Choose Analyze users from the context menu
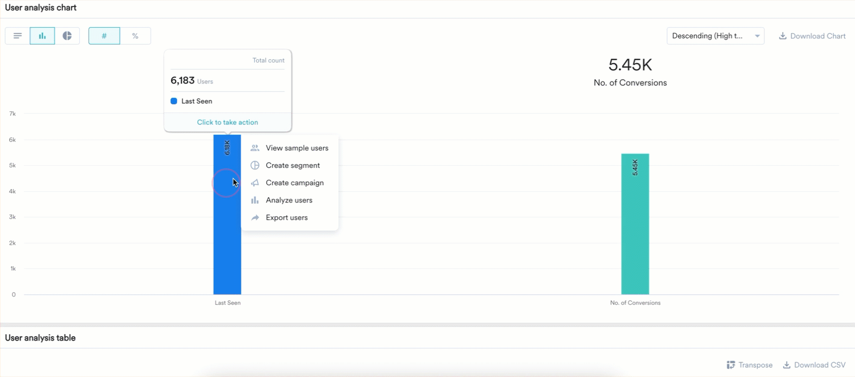 pos(288,200)
